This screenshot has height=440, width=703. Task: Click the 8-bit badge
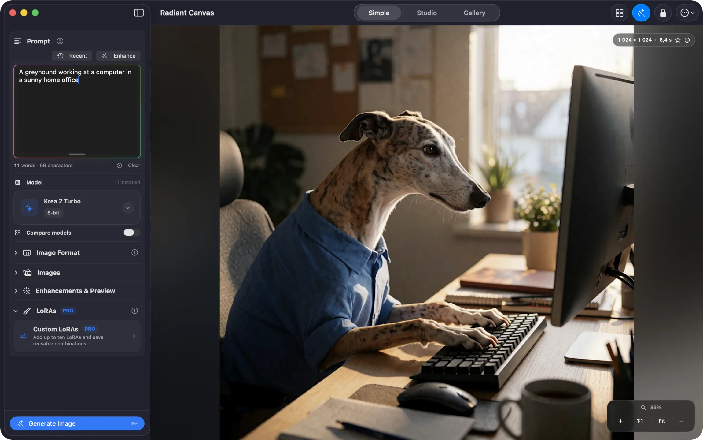(53, 213)
